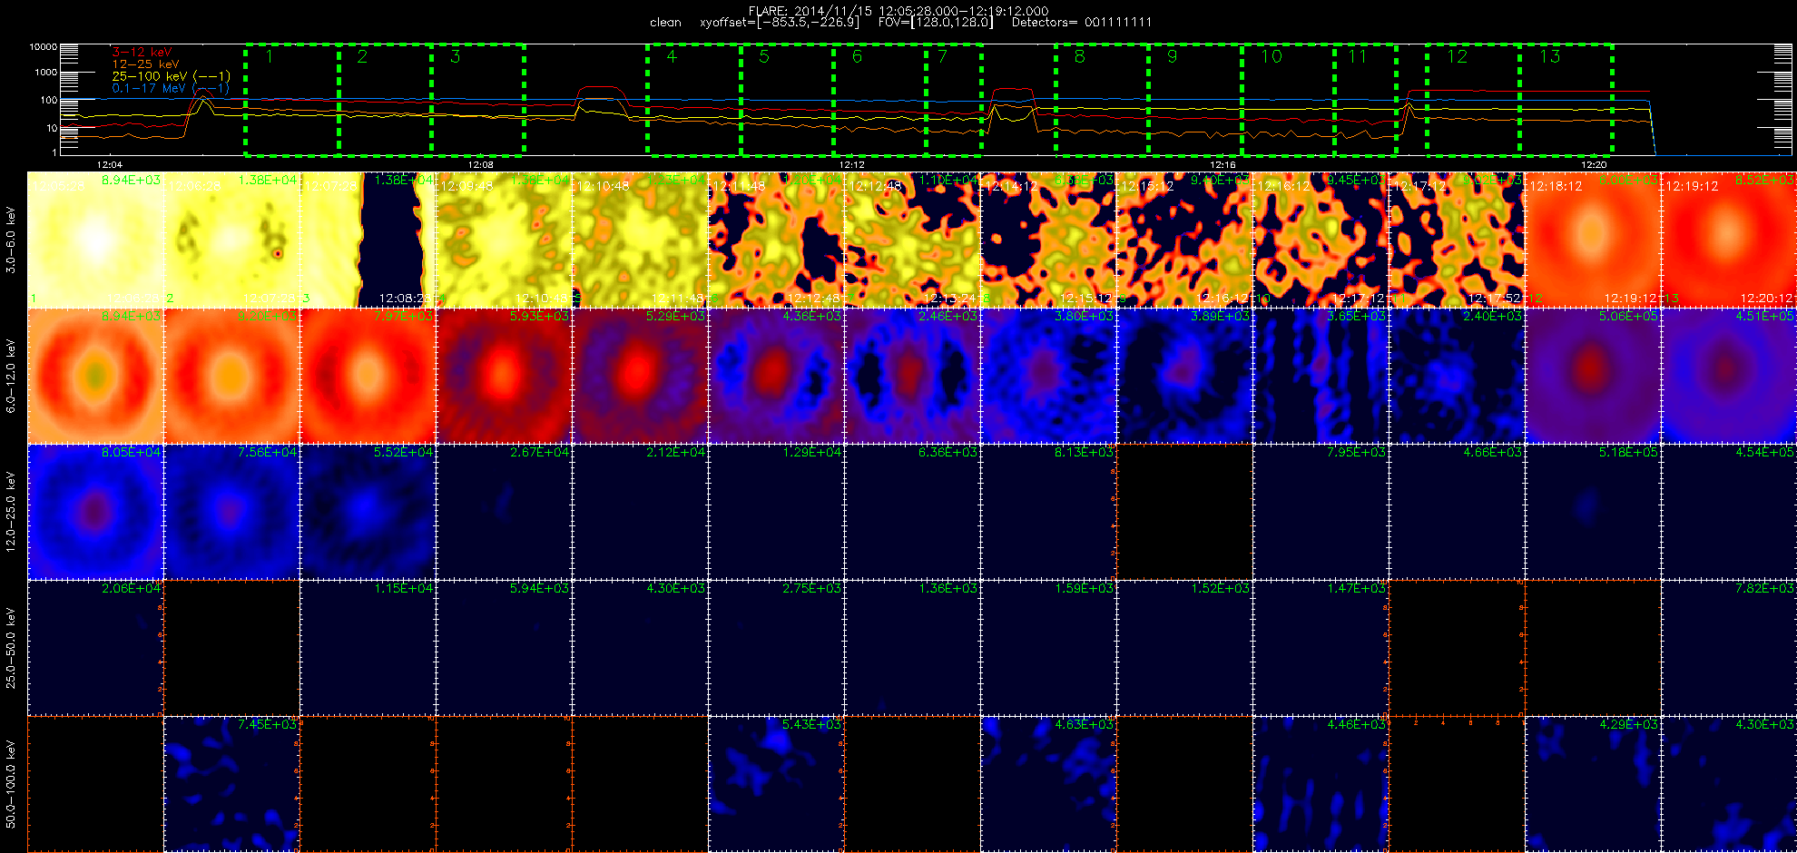Image resolution: width=1797 pixels, height=853 pixels.
Task: Open the 50-100 keV image with peak 4.46E+03
Action: coord(1321,784)
